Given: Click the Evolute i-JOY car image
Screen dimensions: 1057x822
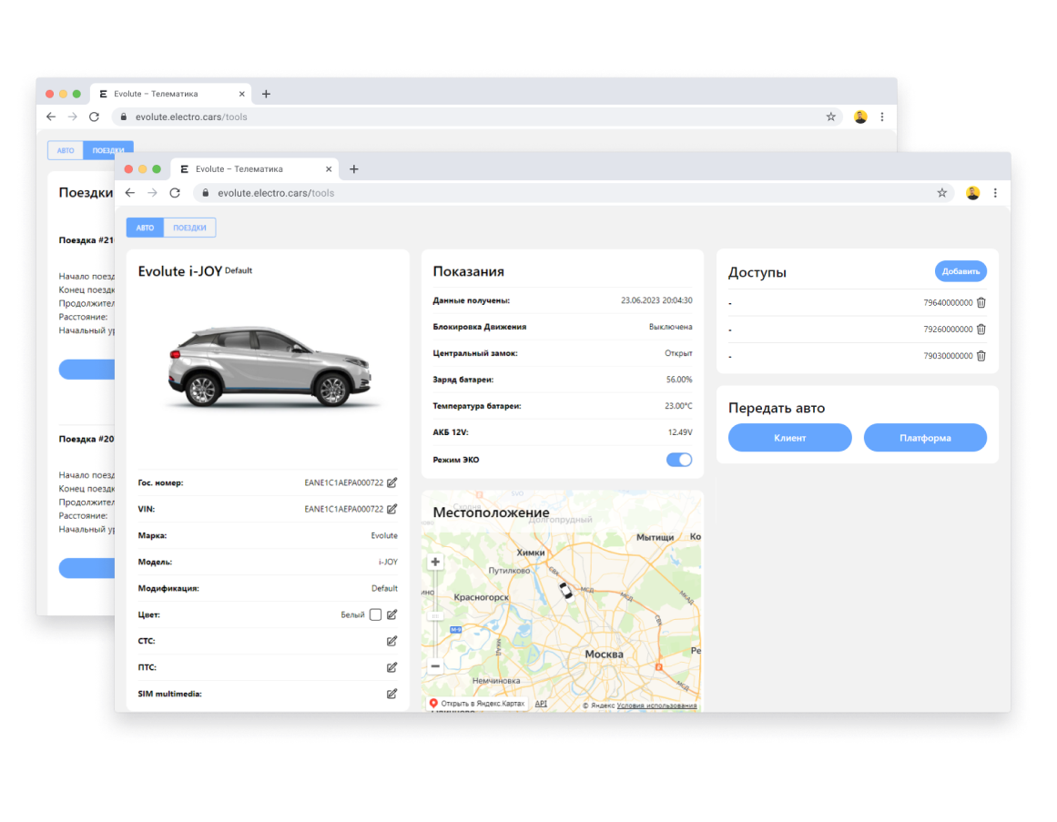Looking at the screenshot, I should (269, 368).
